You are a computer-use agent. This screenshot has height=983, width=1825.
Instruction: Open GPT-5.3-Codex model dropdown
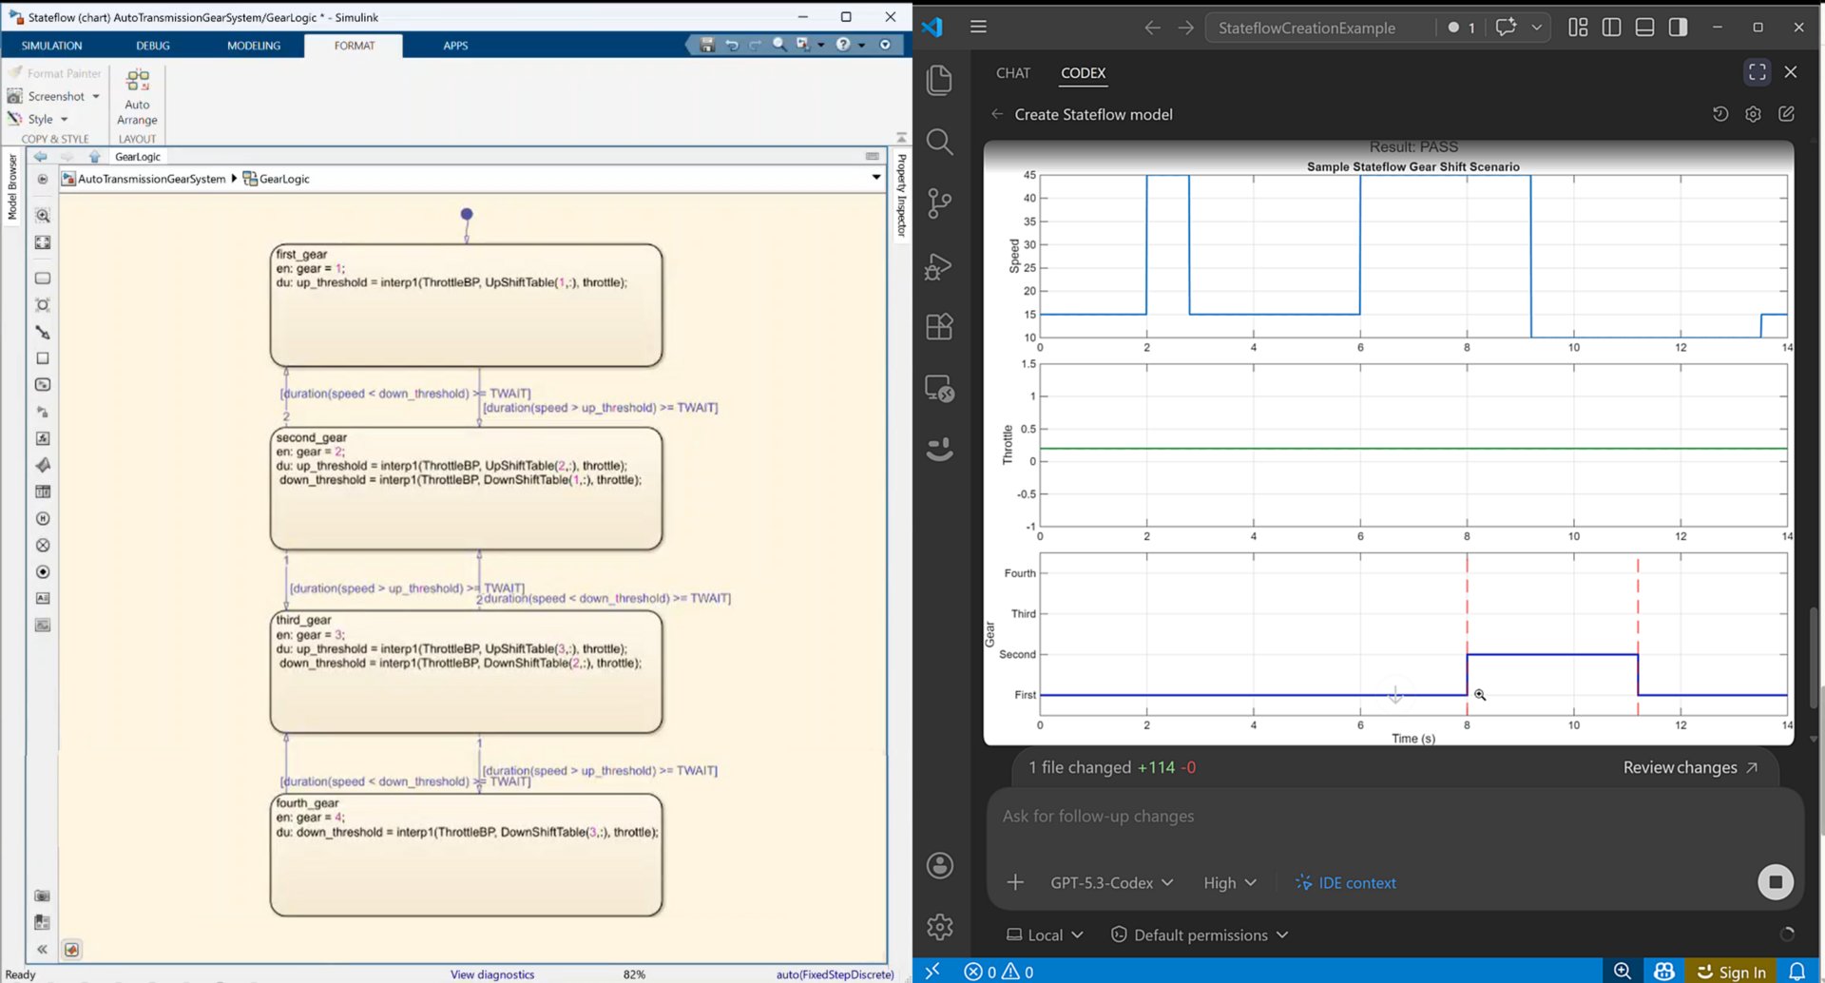1111,883
